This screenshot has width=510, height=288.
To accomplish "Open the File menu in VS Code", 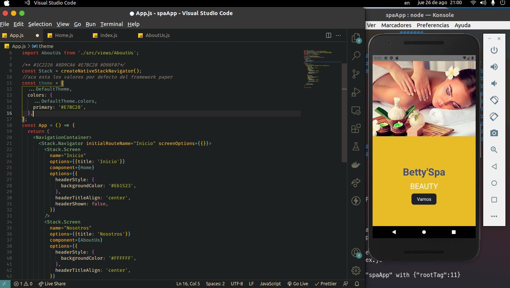I will pos(5,24).
